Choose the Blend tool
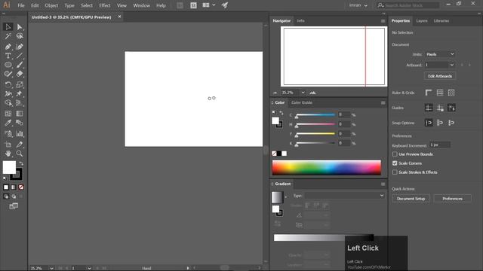483x271 pixels. tap(20, 123)
